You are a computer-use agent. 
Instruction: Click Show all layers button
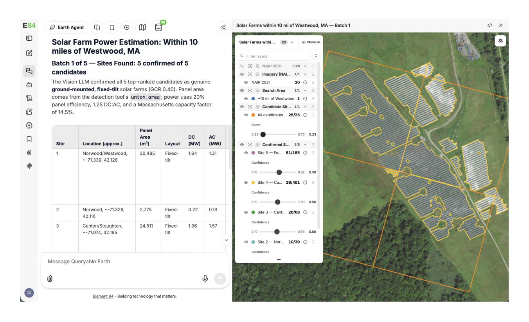pos(311,42)
